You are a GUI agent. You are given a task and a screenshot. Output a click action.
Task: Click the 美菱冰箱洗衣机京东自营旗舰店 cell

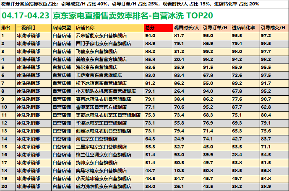pyautogui.click(x=109, y=115)
